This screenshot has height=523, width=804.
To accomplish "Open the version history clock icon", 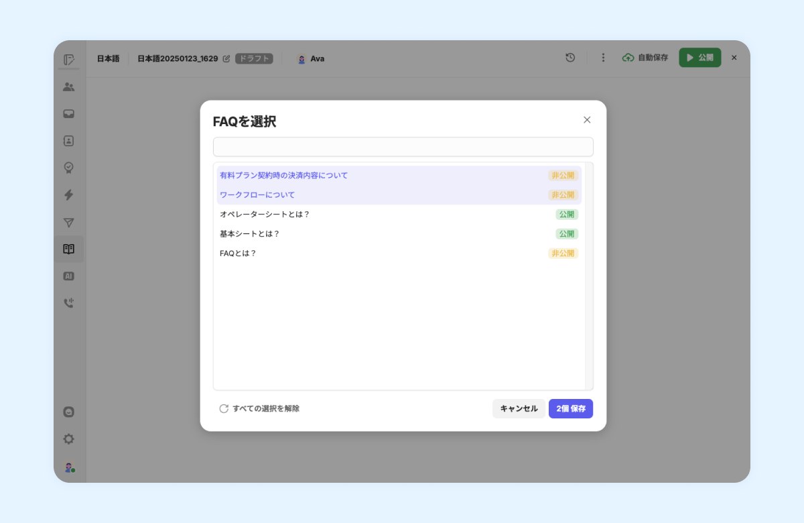I will [570, 58].
